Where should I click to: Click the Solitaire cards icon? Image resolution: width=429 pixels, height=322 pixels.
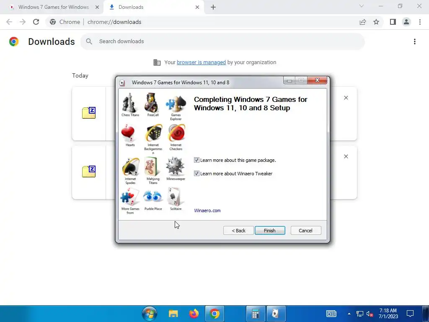(175, 197)
